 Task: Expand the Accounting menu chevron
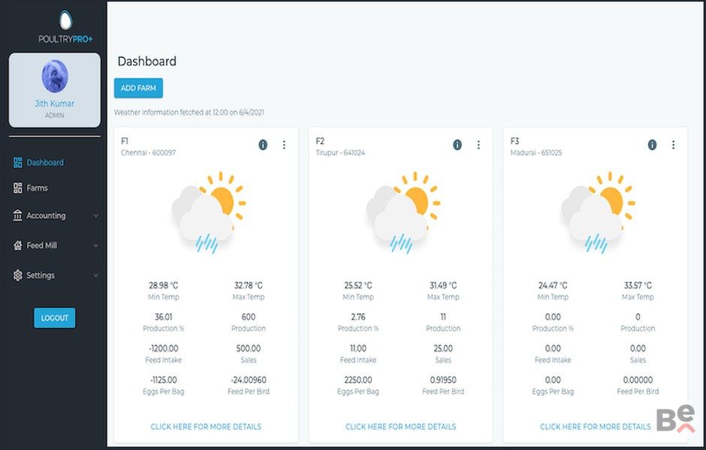pyautogui.click(x=95, y=216)
